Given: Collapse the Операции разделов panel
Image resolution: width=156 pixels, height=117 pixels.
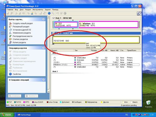Looking at the screenshot, I should 43,48.
